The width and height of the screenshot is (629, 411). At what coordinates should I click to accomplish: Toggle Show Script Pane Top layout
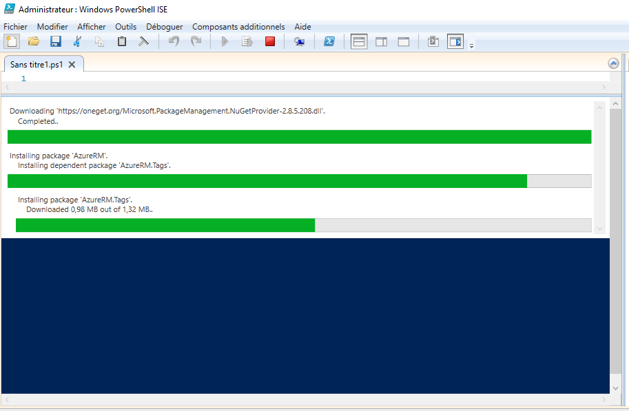point(358,41)
